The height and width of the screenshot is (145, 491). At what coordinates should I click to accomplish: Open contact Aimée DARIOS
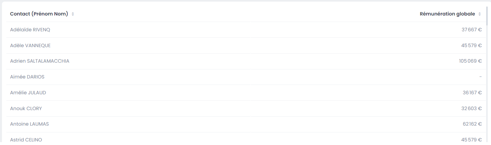point(27,77)
